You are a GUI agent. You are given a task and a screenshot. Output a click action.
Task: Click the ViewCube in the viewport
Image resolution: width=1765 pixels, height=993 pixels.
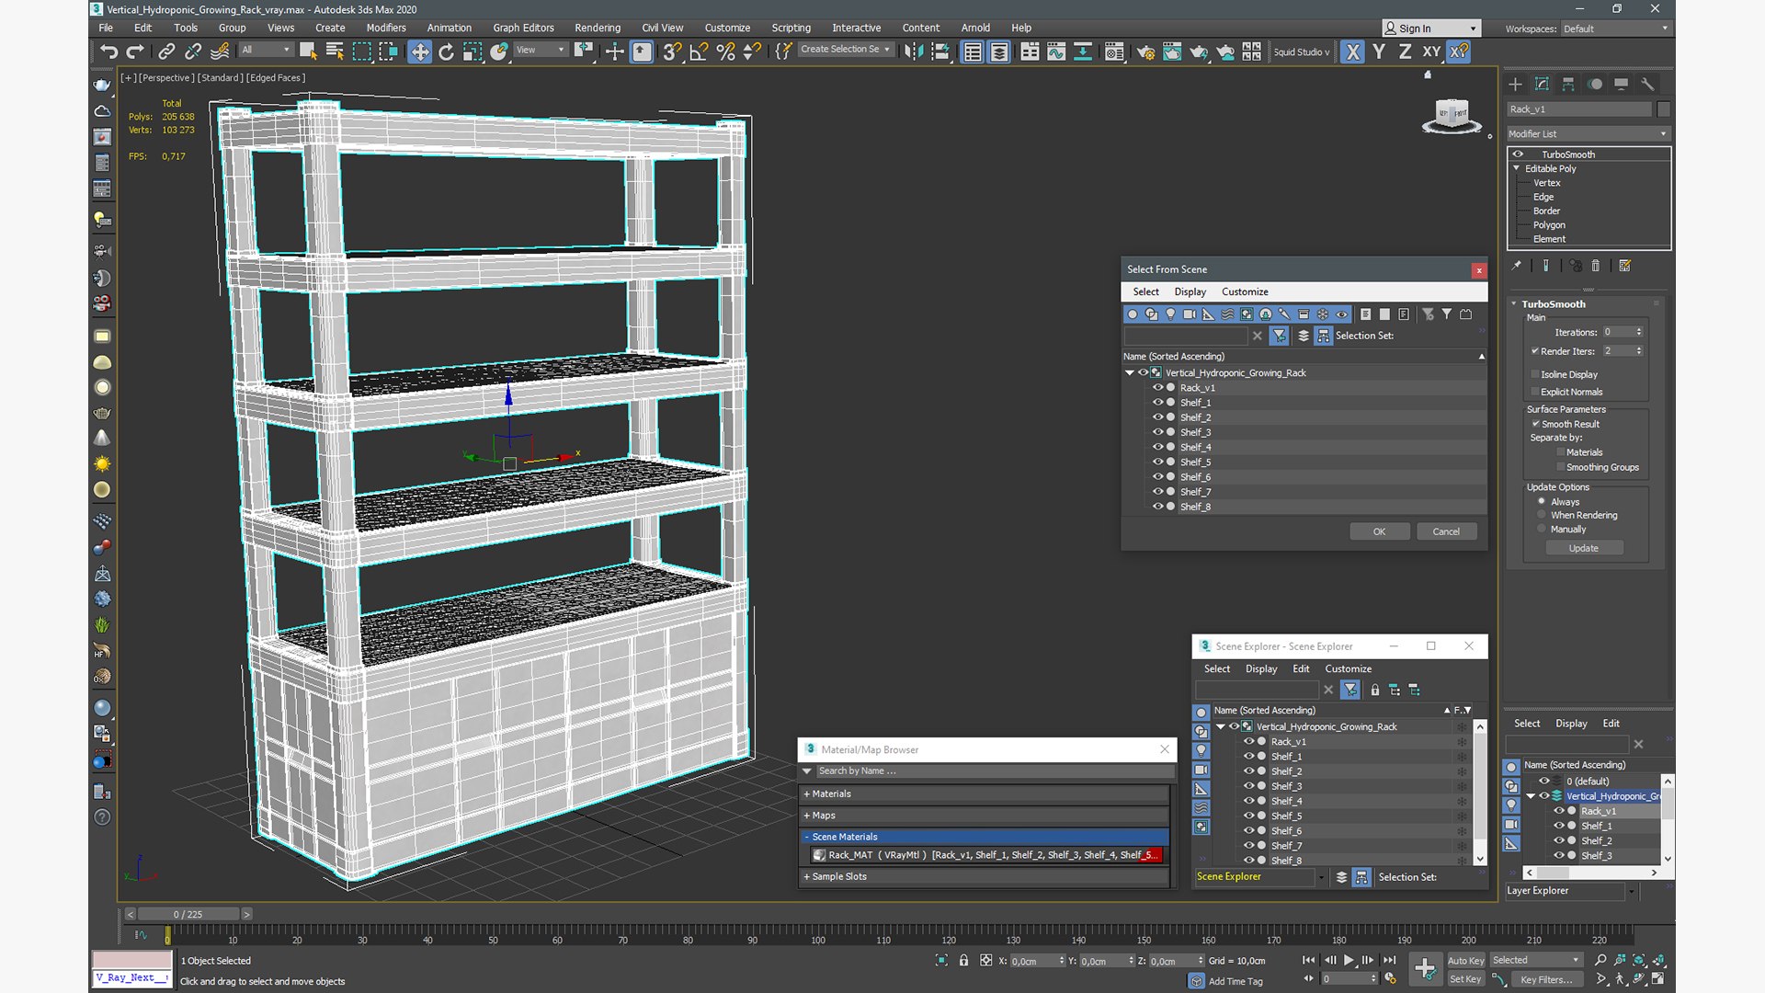tap(1452, 115)
